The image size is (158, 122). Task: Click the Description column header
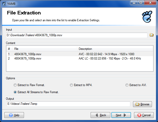coord(115,49)
